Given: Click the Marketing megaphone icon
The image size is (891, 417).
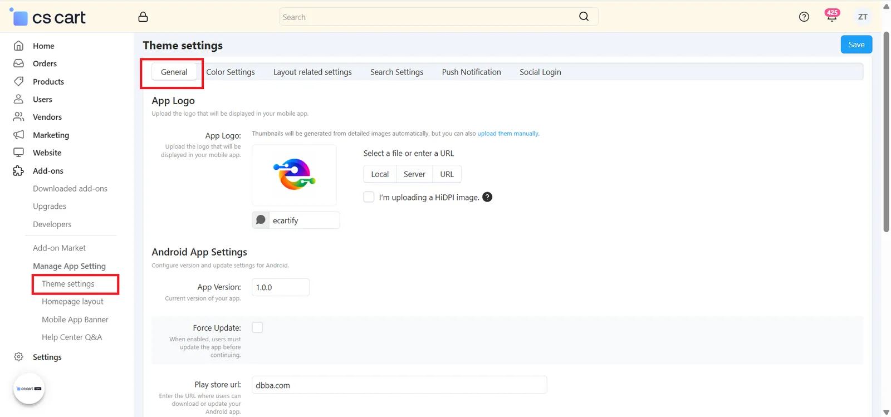Looking at the screenshot, I should pos(18,135).
